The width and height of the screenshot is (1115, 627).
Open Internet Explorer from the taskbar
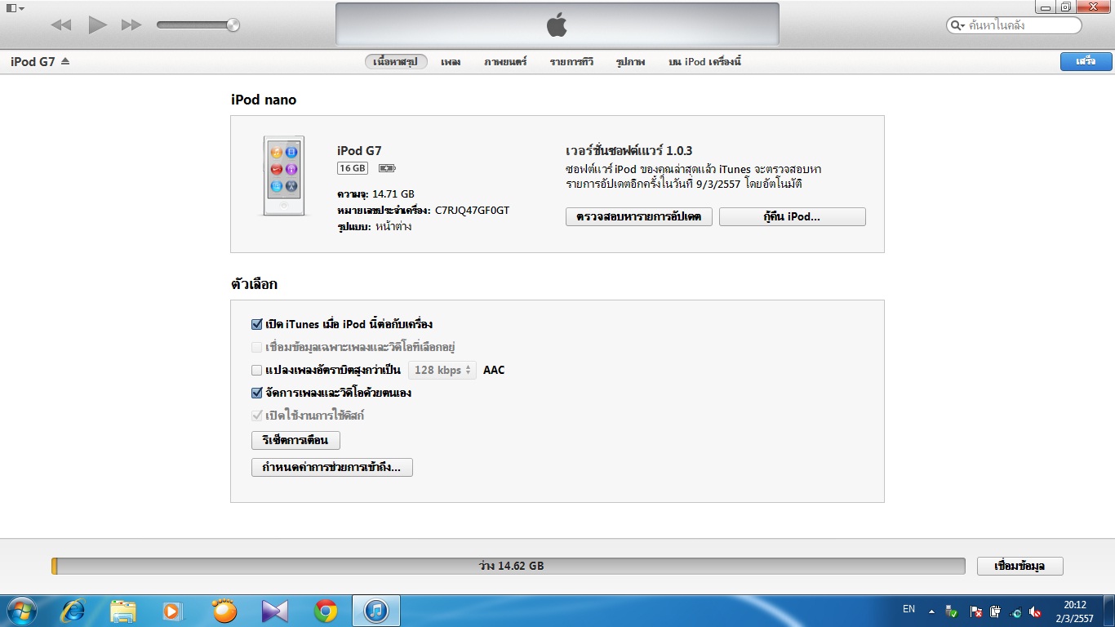(x=73, y=611)
